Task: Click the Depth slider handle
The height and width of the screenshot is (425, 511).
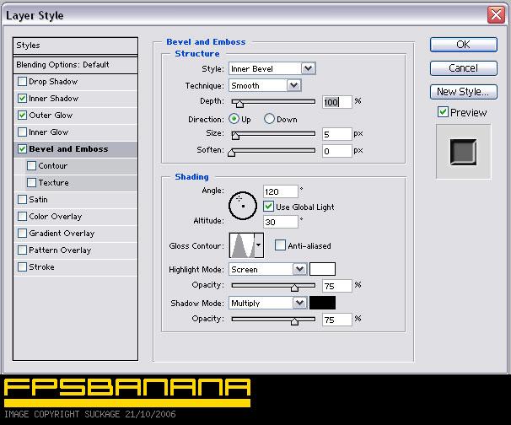Action: [x=239, y=104]
